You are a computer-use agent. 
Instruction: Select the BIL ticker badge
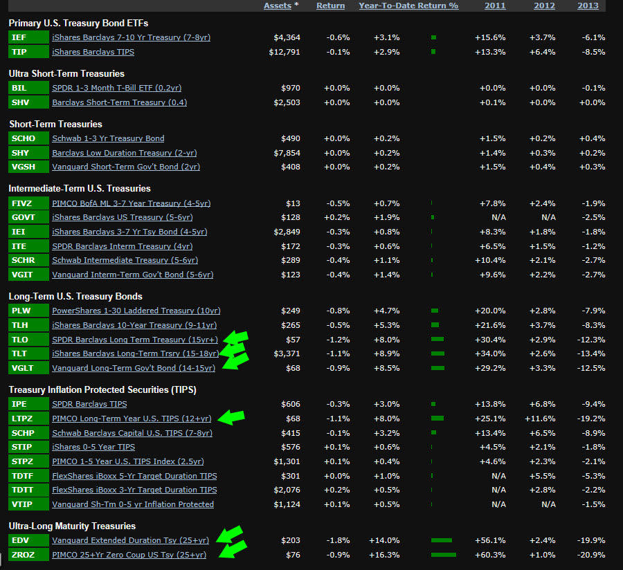coord(28,88)
